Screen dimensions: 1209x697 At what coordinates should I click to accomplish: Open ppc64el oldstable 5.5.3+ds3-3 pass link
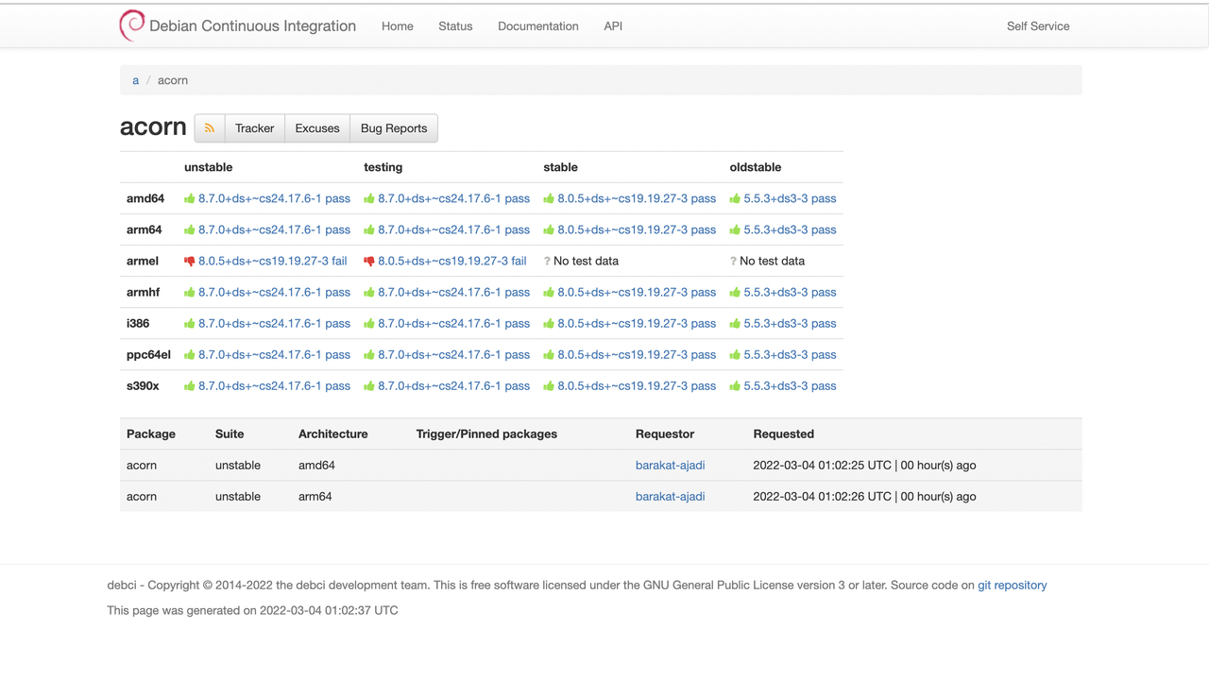tap(790, 354)
